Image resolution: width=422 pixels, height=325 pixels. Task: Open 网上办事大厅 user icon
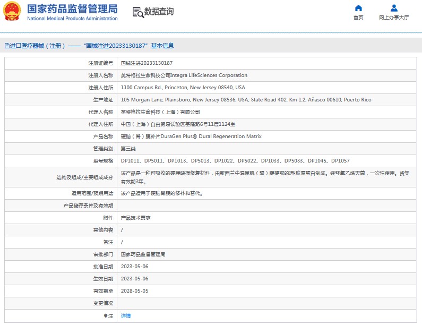click(394, 8)
